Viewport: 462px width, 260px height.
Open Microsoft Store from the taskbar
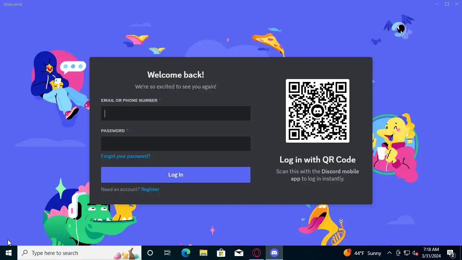click(x=221, y=253)
